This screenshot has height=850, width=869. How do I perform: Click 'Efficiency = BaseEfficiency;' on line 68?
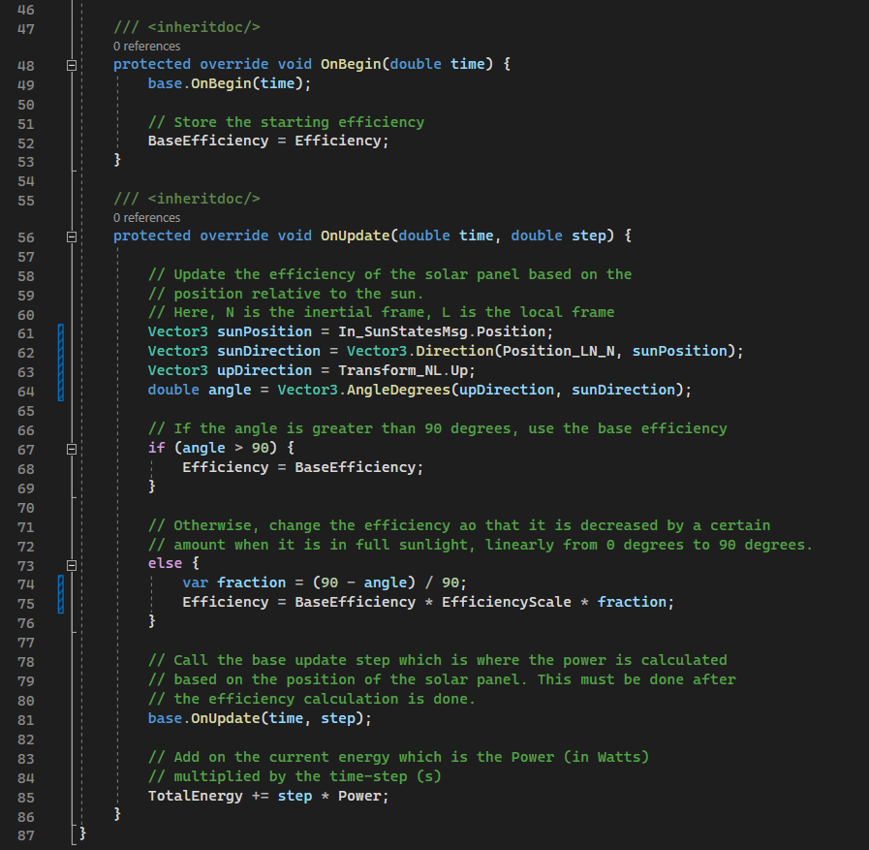pyautogui.click(x=302, y=467)
